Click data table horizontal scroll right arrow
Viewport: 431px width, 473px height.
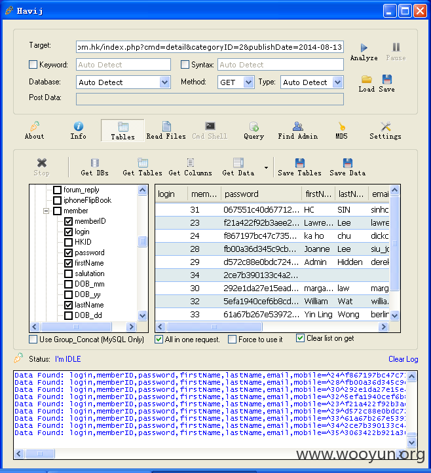(x=383, y=326)
